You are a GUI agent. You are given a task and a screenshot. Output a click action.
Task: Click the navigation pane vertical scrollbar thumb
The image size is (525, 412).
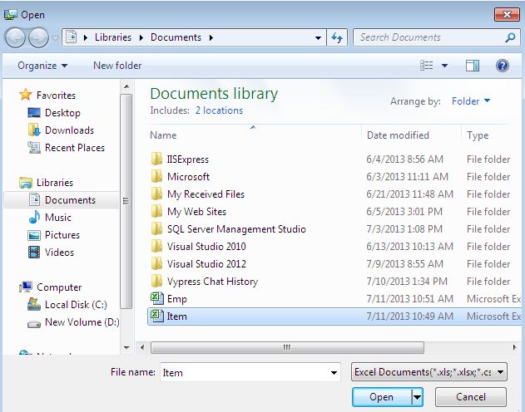coord(126,201)
